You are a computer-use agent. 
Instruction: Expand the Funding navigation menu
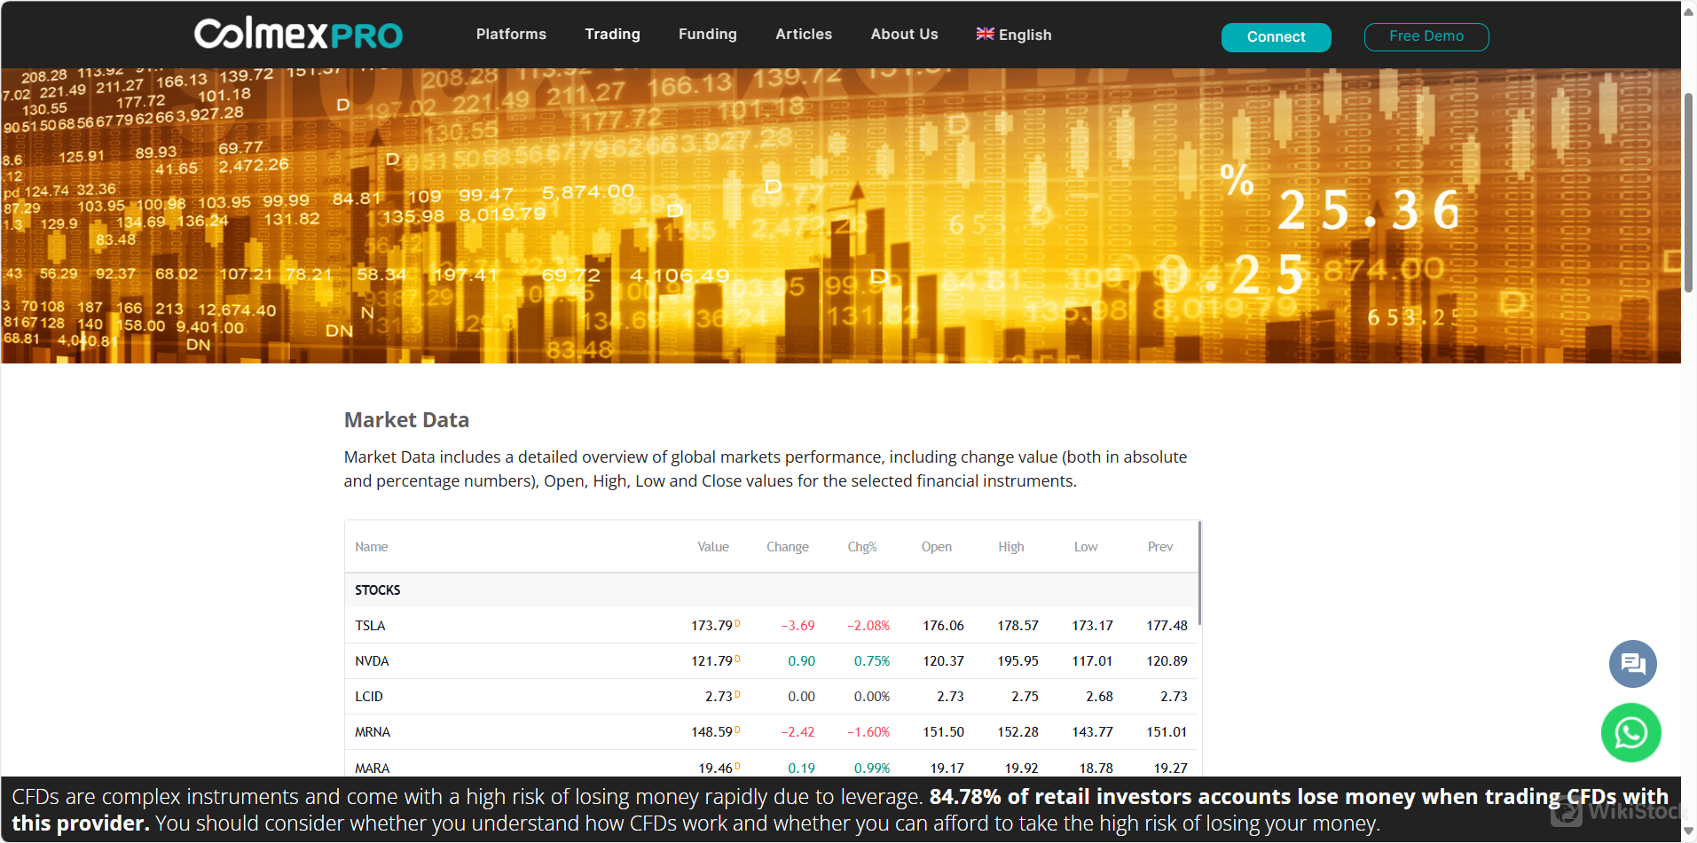point(707,34)
